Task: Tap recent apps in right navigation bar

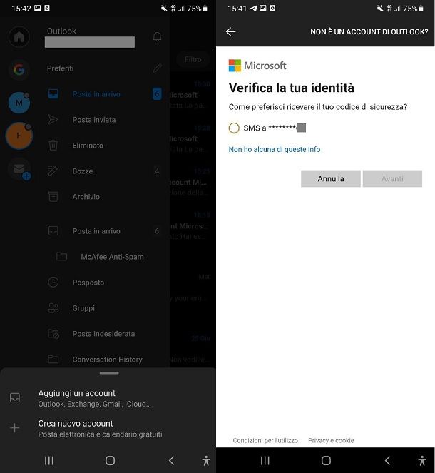Action: coord(265,460)
